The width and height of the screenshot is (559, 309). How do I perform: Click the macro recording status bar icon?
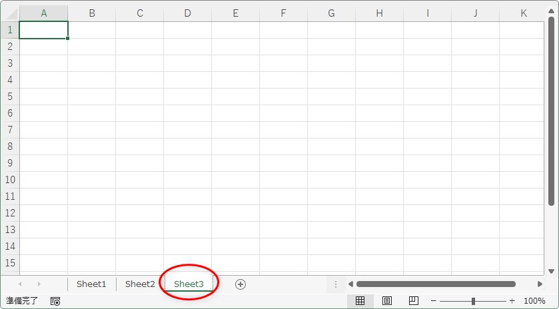click(x=55, y=302)
